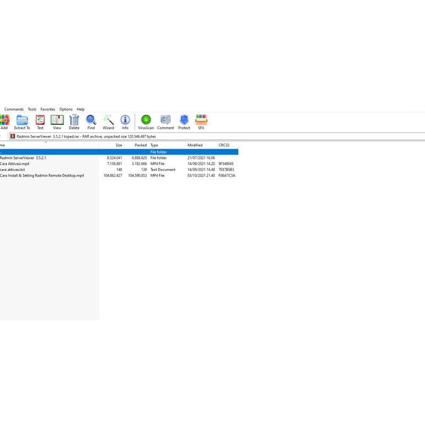The width and height of the screenshot is (425, 425).
Task: Open the Tools menu
Action: click(x=32, y=109)
